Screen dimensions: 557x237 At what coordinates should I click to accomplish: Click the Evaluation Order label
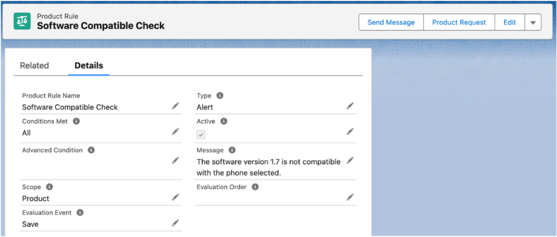(x=222, y=187)
